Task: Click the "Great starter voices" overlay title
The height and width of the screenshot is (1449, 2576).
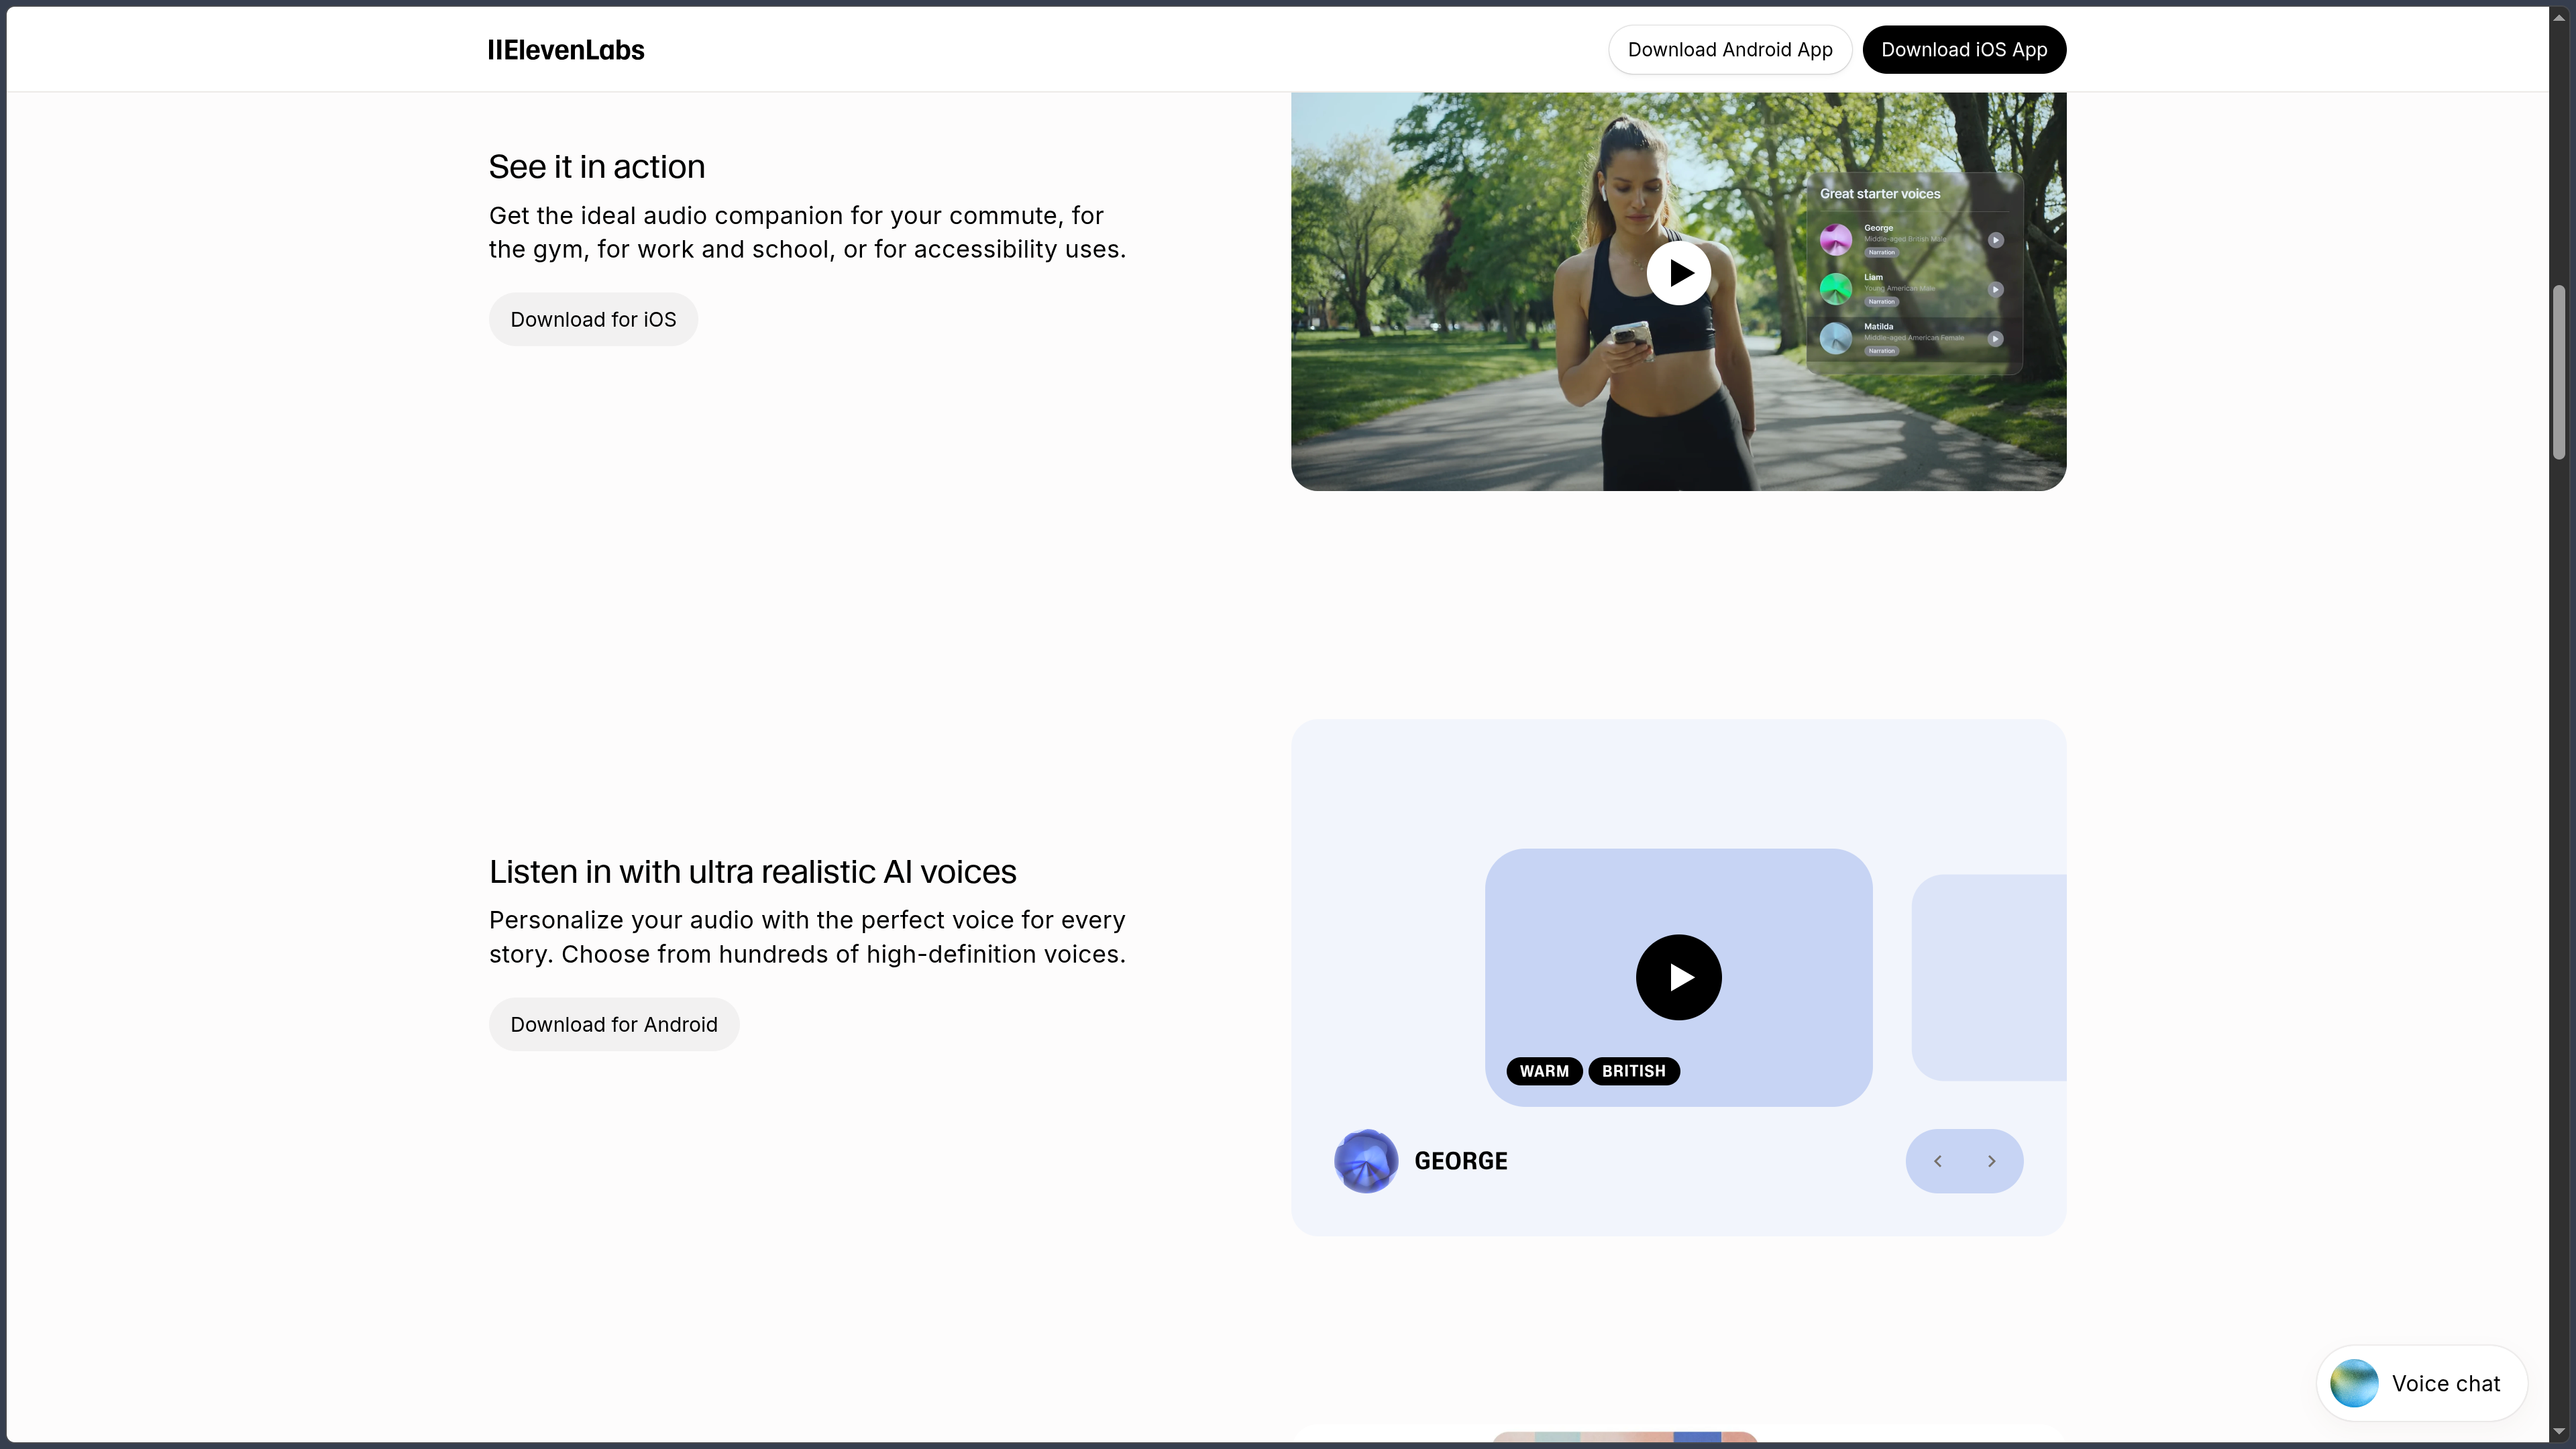Action: [1879, 194]
